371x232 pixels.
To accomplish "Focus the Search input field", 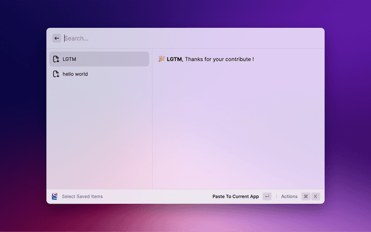I will click(x=174, y=38).
